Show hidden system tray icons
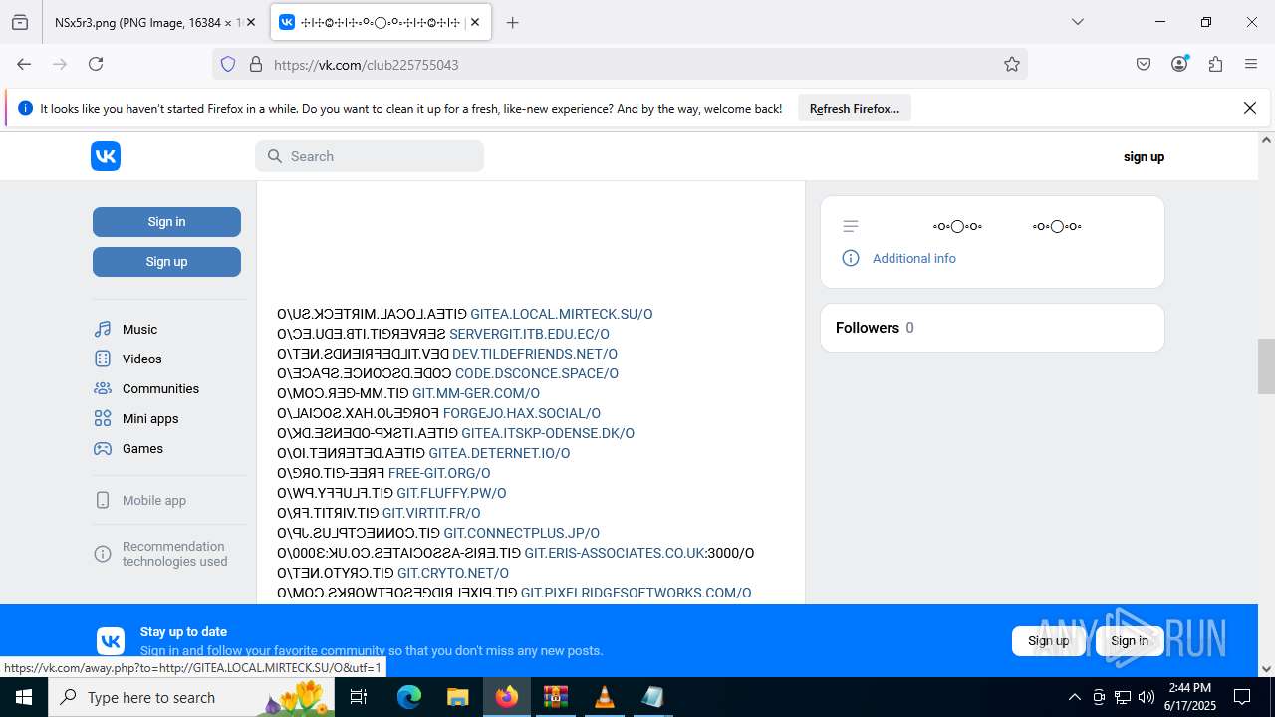The image size is (1275, 717). click(1074, 697)
